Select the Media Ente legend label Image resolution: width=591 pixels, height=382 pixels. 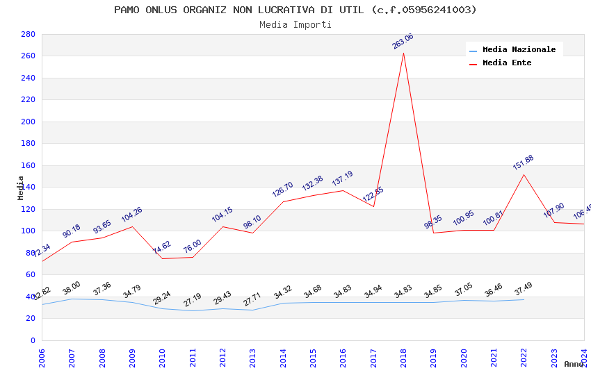[507, 63]
